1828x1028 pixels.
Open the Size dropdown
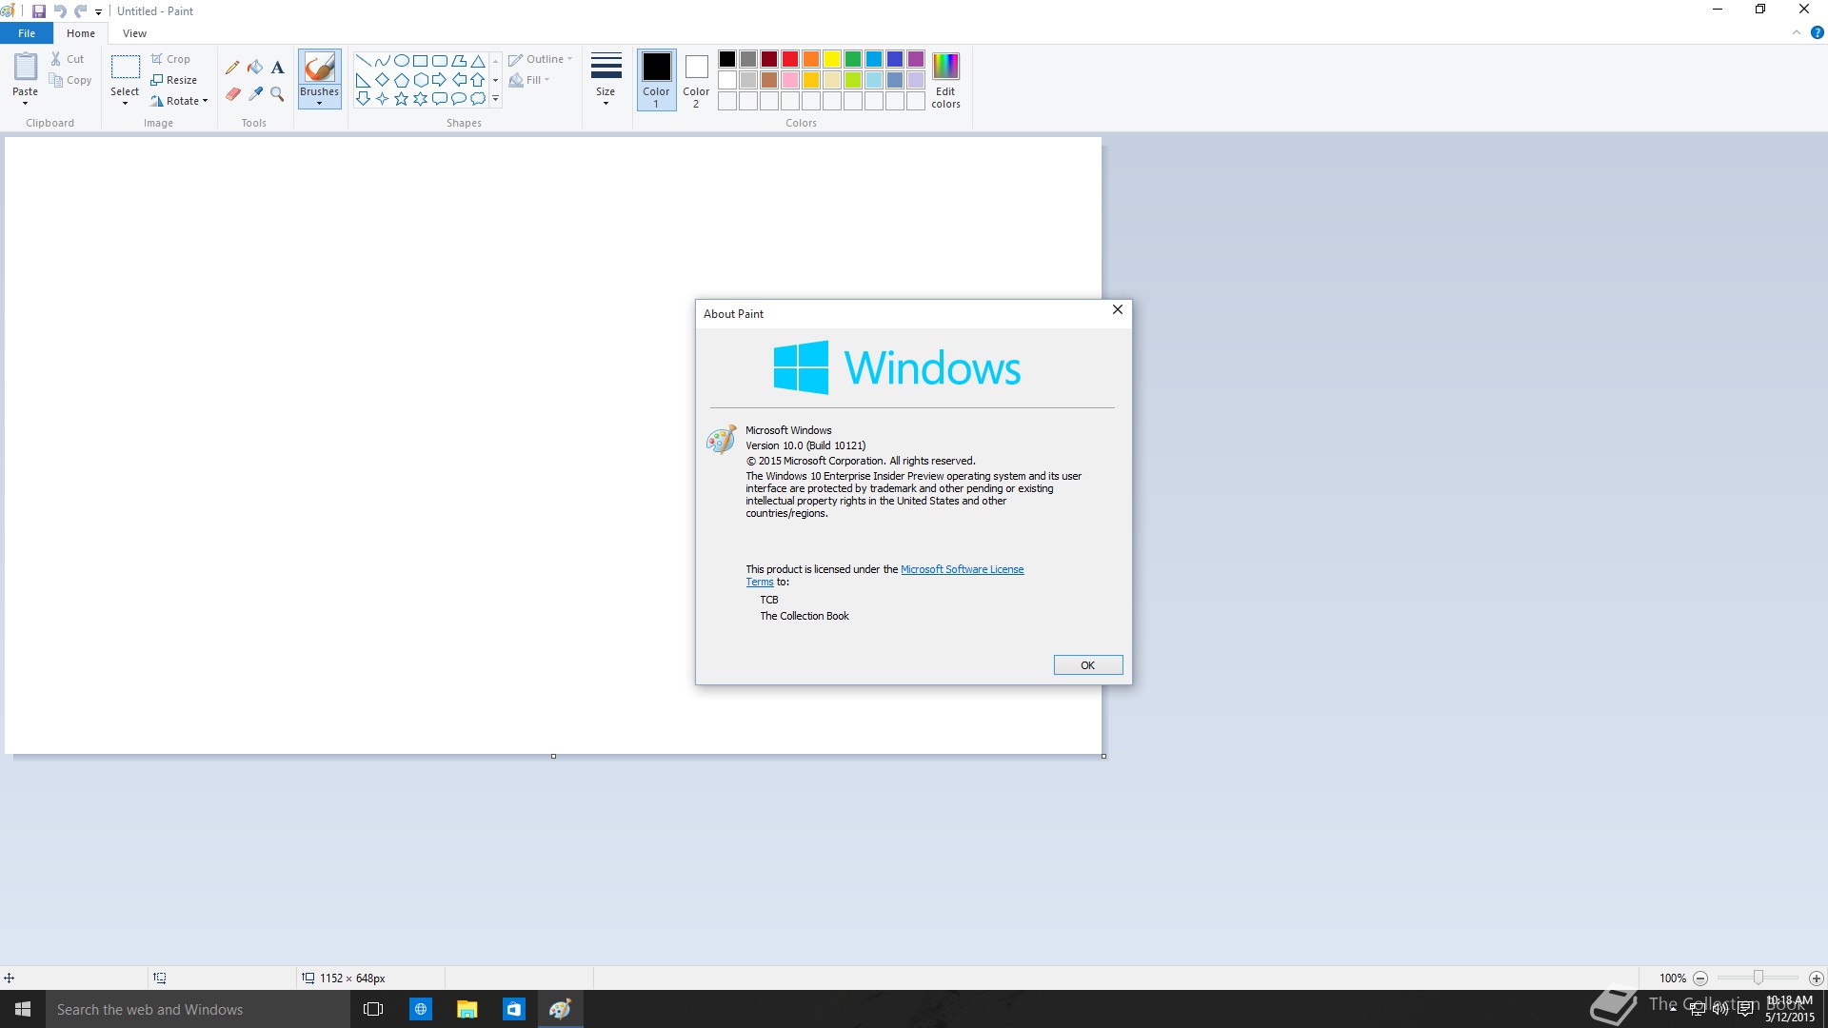click(x=606, y=80)
